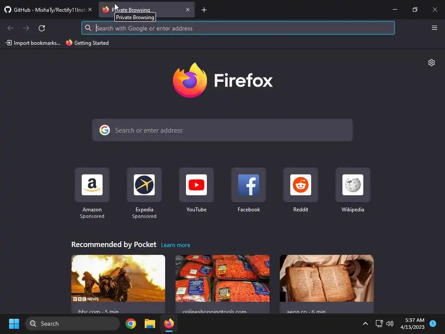Open File Explorer from the taskbar
This screenshot has height=334, width=445.
click(150, 324)
